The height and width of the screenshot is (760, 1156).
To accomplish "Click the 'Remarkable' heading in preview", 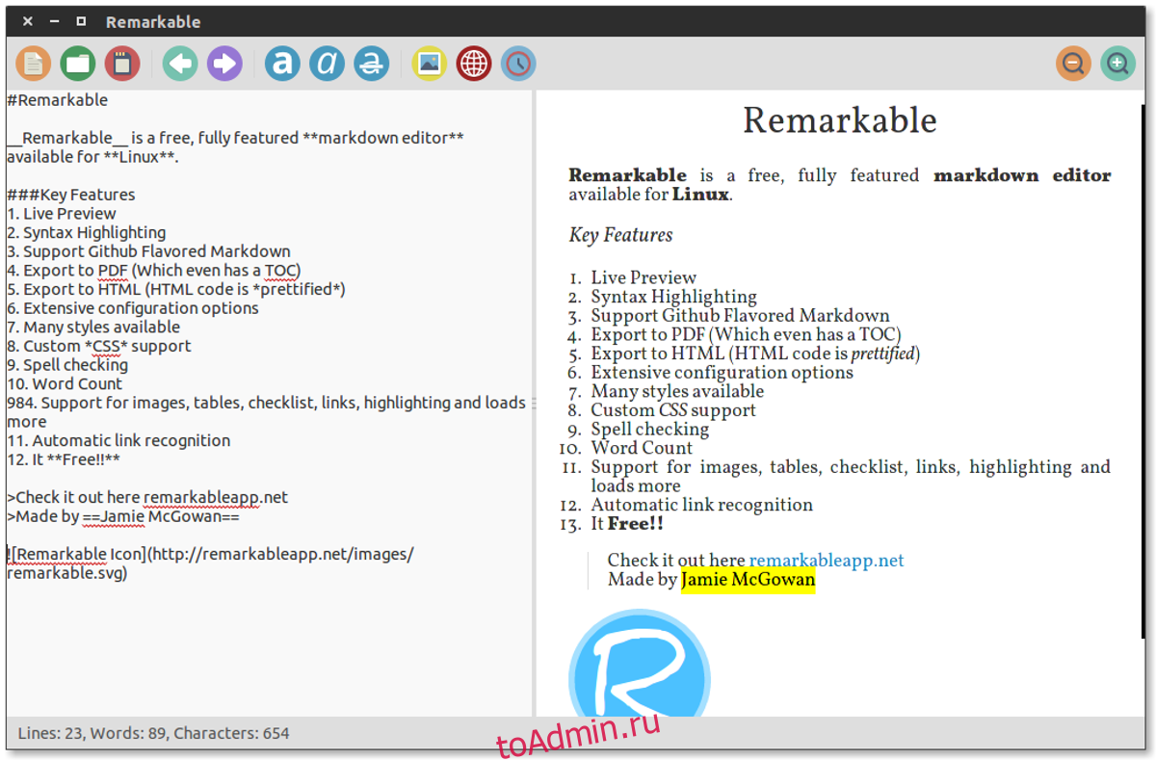I will point(840,121).
